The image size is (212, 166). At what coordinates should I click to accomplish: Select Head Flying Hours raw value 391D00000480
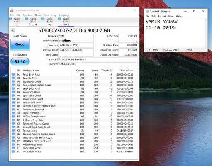(x=125, y=144)
